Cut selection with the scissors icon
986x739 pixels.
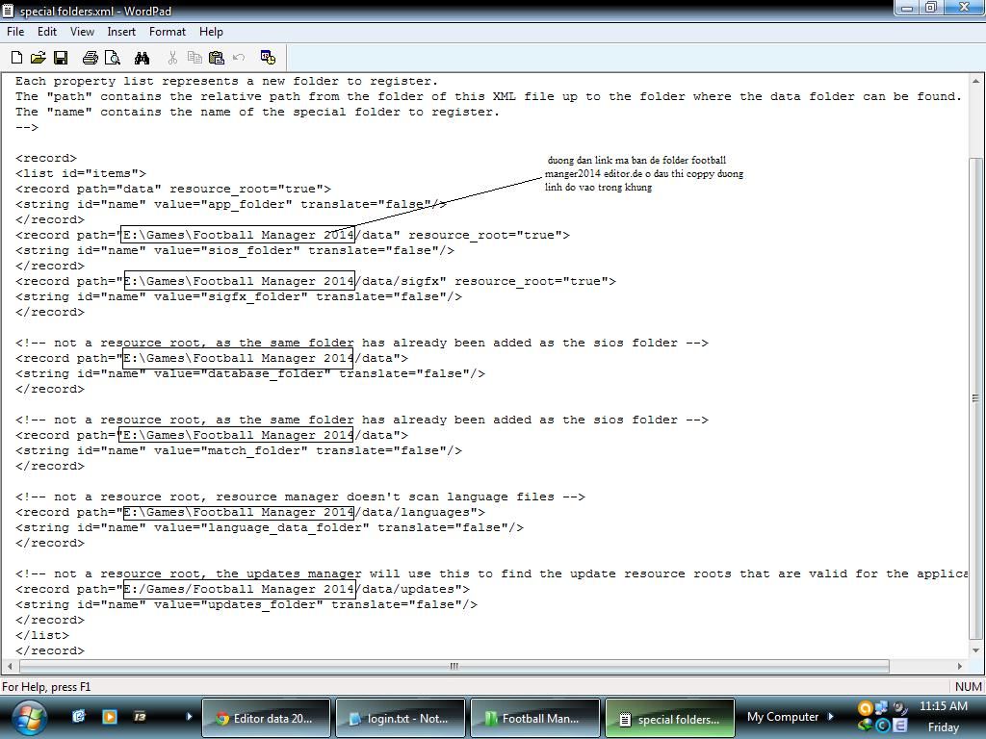(172, 58)
